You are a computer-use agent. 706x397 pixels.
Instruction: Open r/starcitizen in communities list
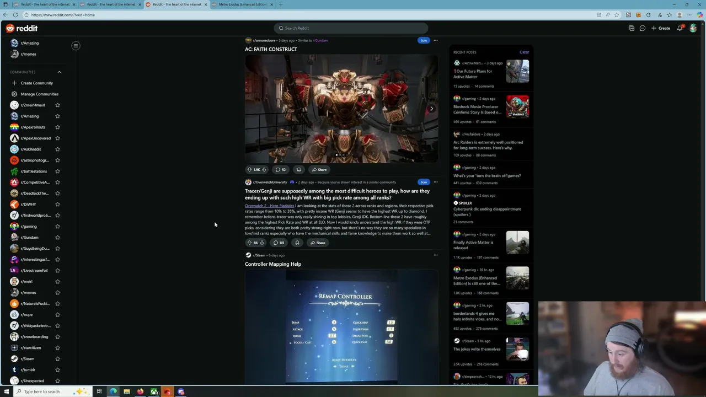pyautogui.click(x=31, y=348)
